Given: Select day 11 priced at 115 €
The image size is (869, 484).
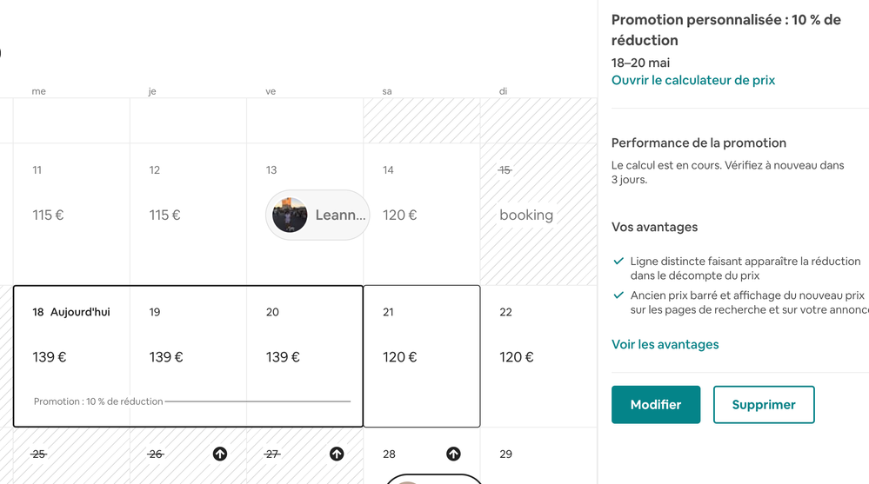Looking at the screenshot, I should click(x=71, y=214).
